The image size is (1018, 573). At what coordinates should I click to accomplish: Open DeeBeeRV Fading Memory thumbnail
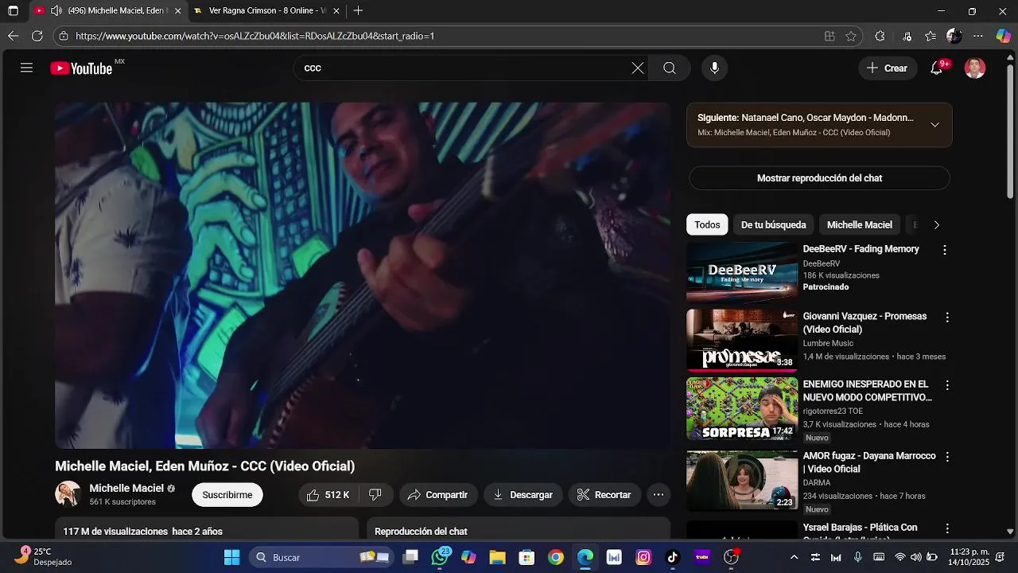click(x=742, y=273)
